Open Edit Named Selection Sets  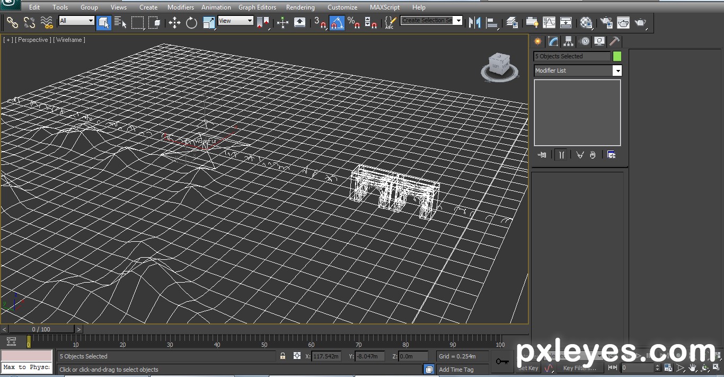click(x=390, y=22)
